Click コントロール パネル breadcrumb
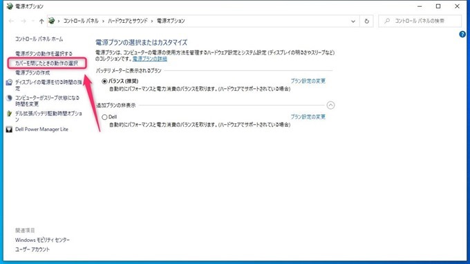Image resolution: width=470 pixels, height=264 pixels. 81,21
